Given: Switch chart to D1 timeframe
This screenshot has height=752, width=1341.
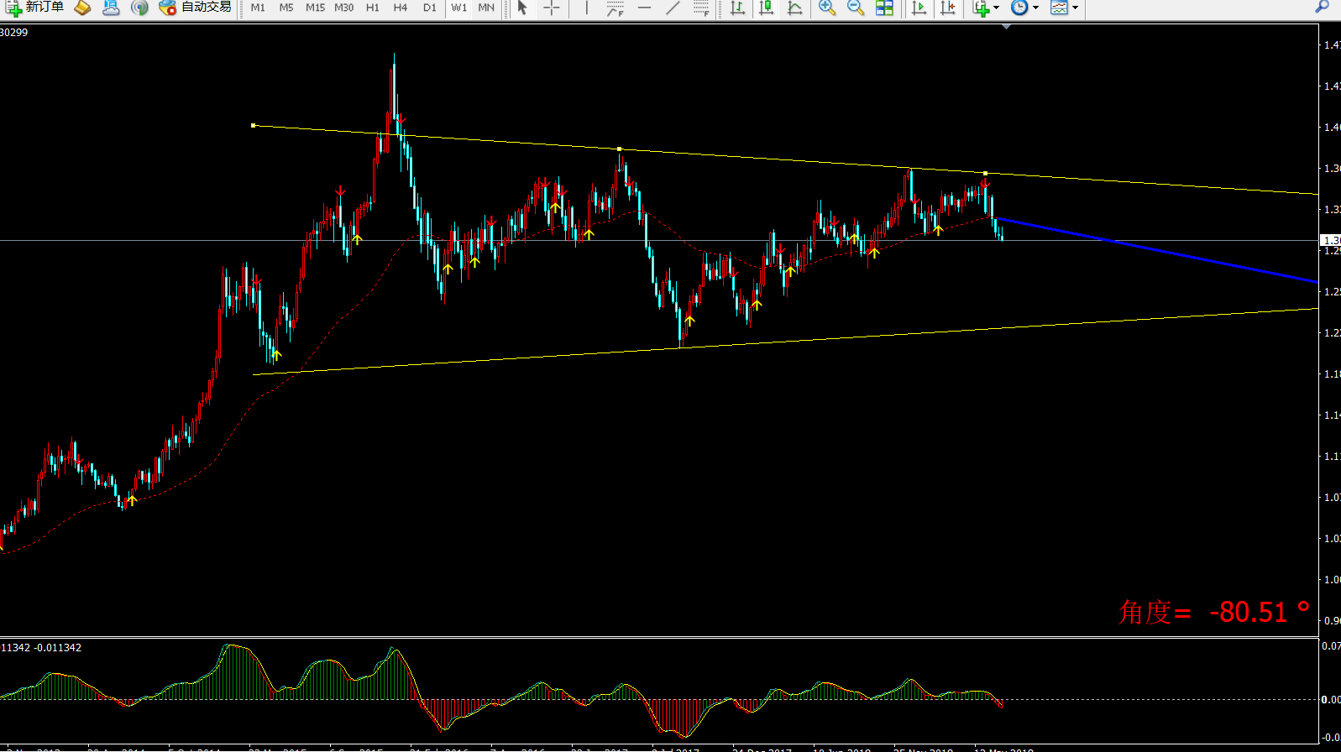Looking at the screenshot, I should [430, 8].
